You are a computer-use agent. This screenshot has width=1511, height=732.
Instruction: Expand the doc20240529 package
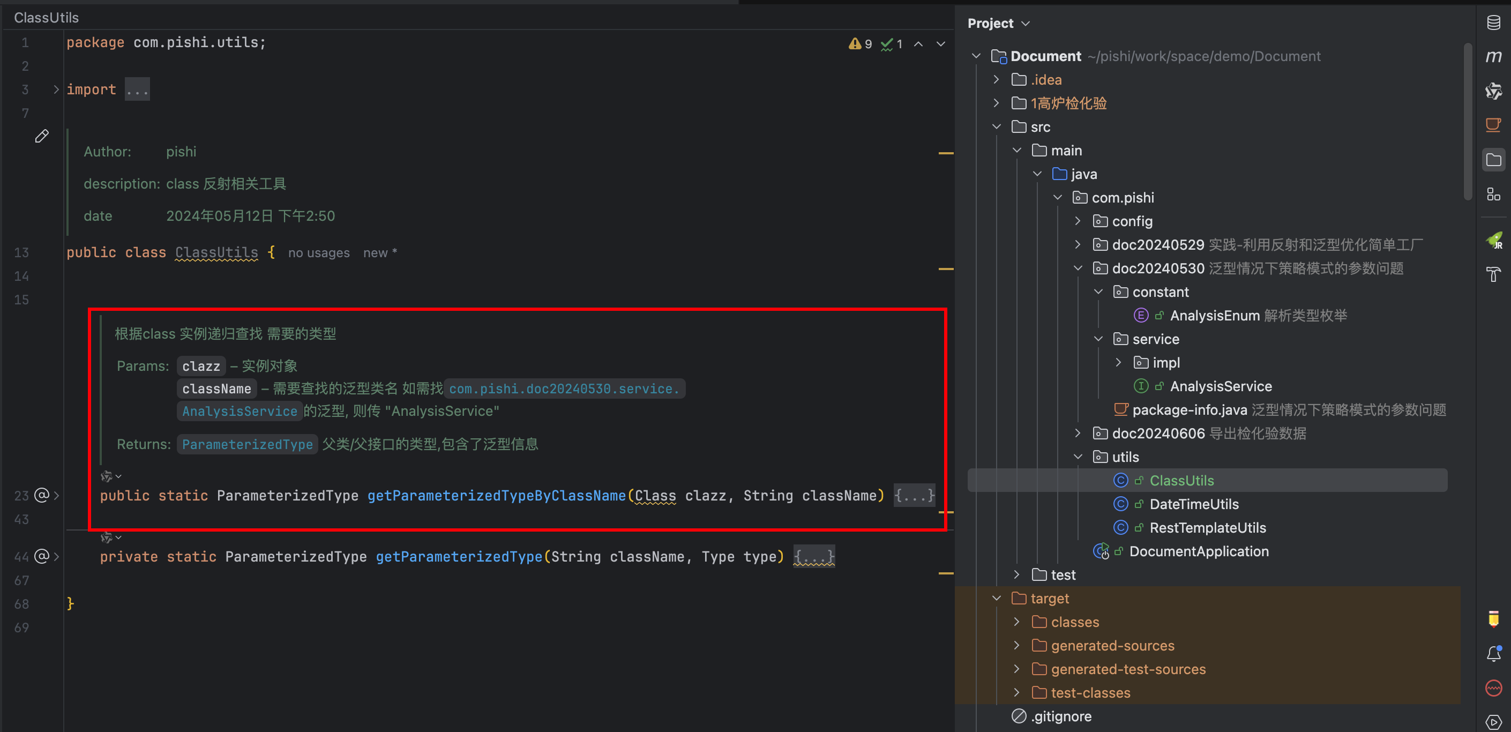(1078, 244)
